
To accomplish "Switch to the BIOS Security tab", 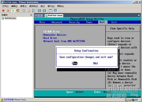I will click(74, 22).
